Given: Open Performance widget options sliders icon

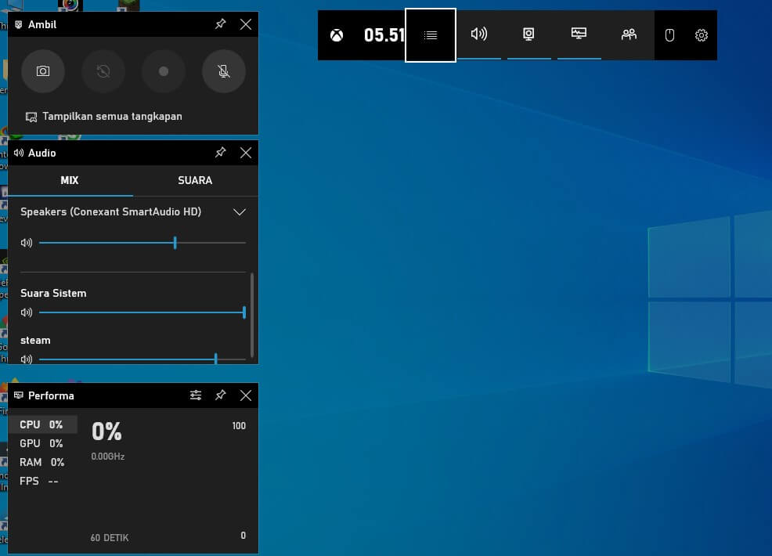Looking at the screenshot, I should tap(196, 395).
